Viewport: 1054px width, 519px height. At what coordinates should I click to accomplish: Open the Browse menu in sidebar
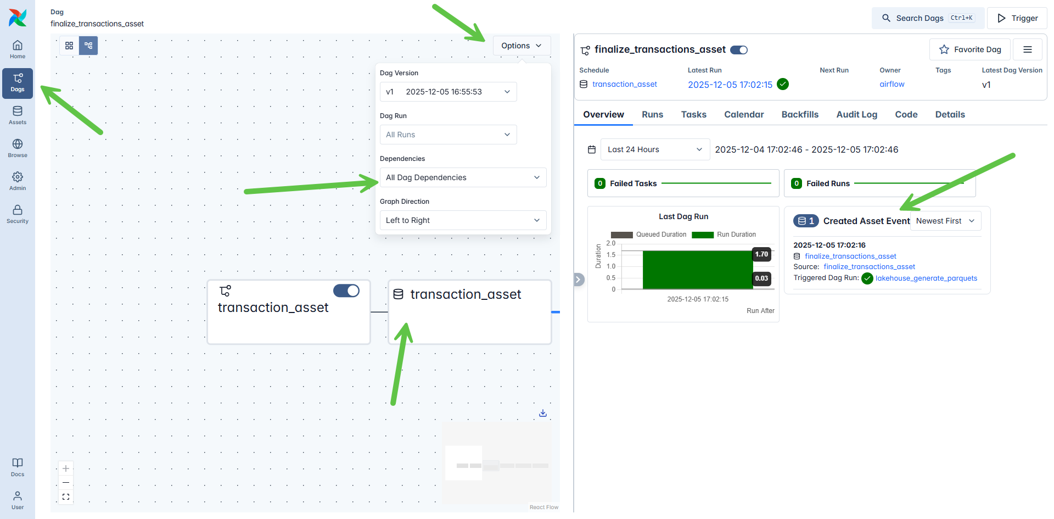(x=18, y=148)
